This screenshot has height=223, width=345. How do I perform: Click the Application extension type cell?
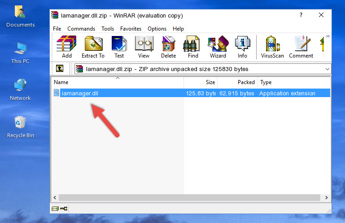coord(287,94)
